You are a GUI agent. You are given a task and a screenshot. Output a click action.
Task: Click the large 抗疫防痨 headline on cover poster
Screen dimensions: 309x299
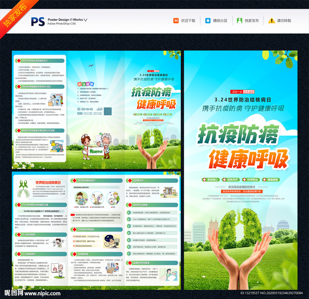pyautogui.click(x=238, y=134)
